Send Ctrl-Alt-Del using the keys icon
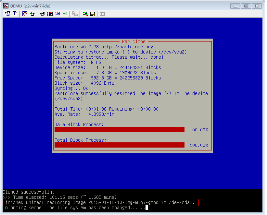The width and height of the screenshot is (267, 215). (43, 14)
